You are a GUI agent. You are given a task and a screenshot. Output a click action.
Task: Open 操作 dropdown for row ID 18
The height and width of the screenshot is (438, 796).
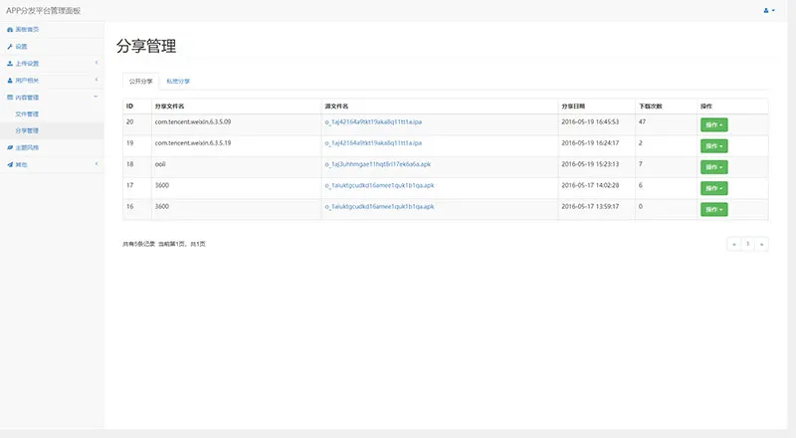pyautogui.click(x=713, y=167)
